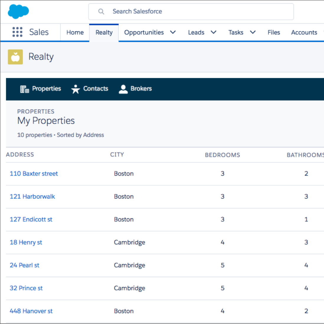Screen dimensions: 324x324
Task: Open the 121 Harborwalk property link
Action: click(x=32, y=197)
